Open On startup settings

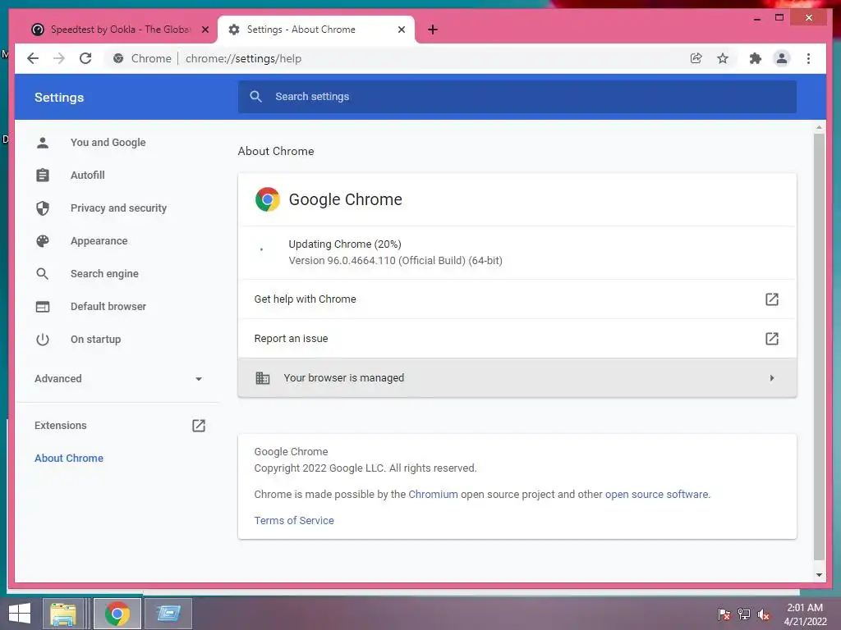(x=95, y=339)
